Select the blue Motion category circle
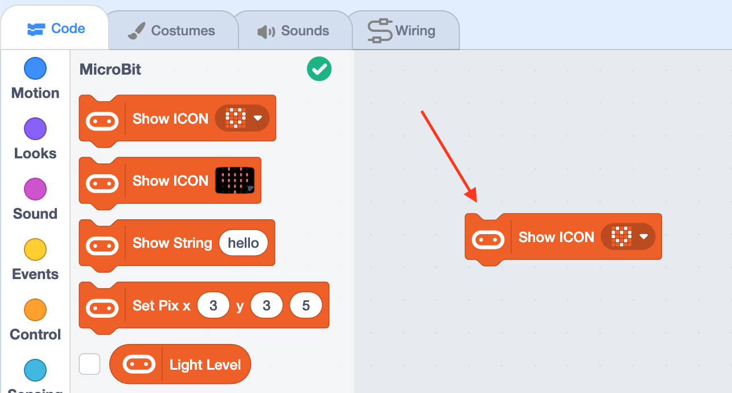Viewport: 732px width, 393px height. coord(35,69)
